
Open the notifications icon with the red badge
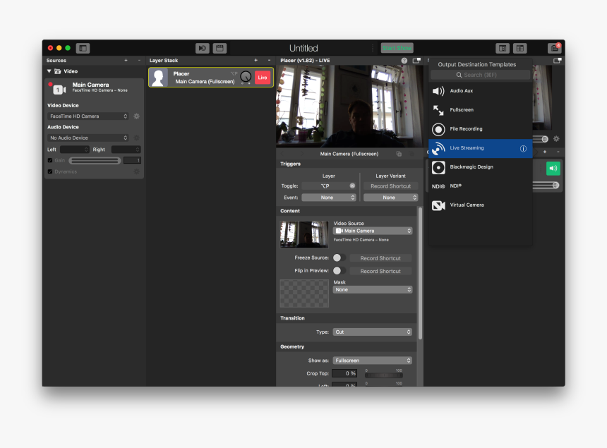(x=554, y=48)
